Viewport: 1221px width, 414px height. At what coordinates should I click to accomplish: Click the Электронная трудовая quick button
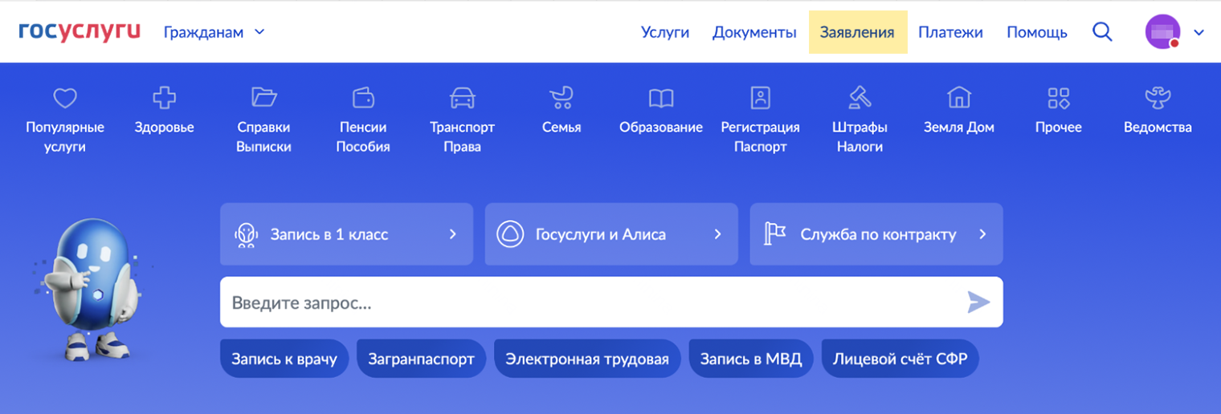coord(587,359)
